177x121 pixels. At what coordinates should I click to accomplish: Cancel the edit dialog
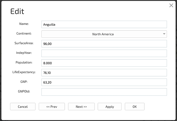point(23,106)
